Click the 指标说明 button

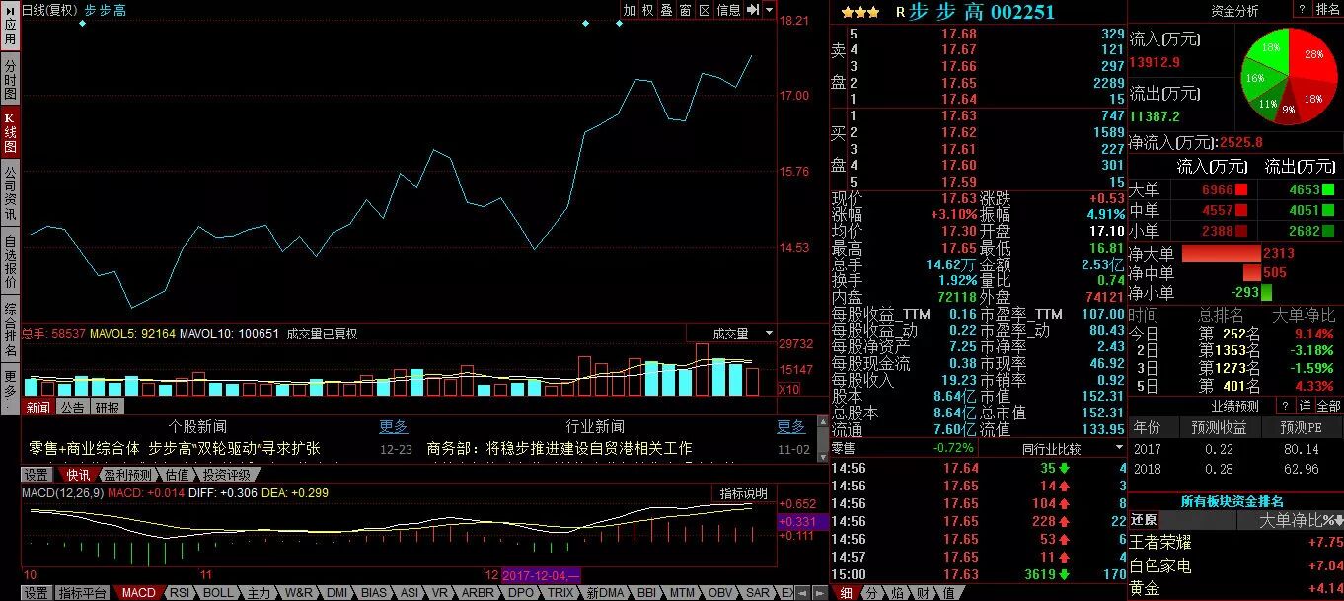743,493
